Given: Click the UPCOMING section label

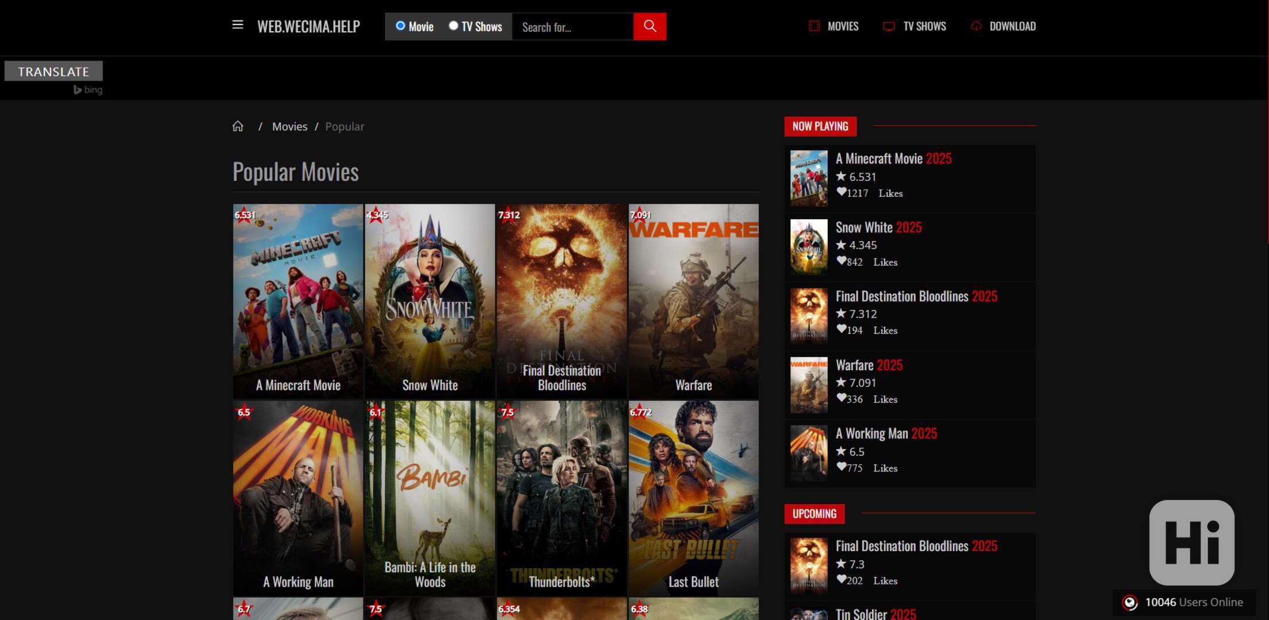Looking at the screenshot, I should coord(815,514).
